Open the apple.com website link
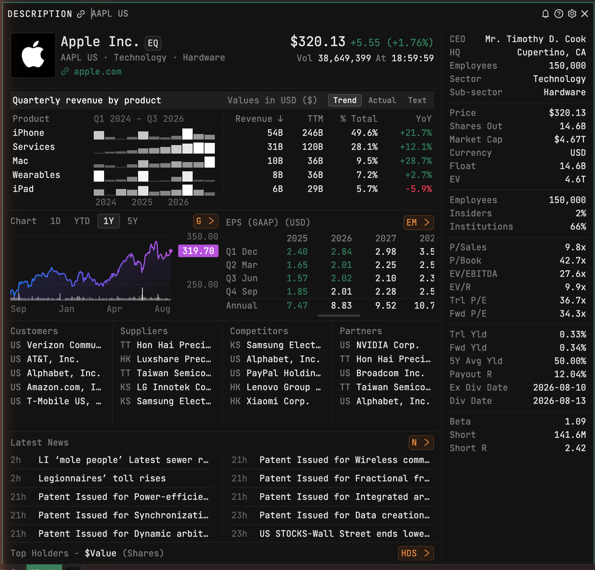 [x=97, y=72]
